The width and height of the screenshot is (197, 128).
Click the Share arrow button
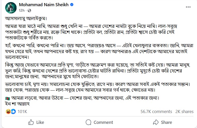coord(162,122)
